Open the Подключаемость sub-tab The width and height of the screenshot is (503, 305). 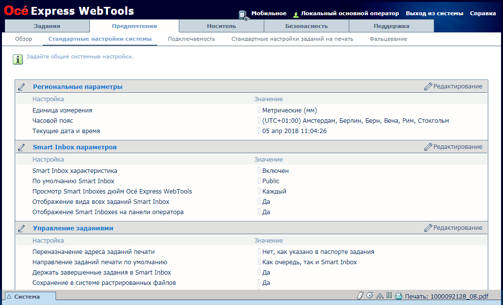tap(192, 39)
